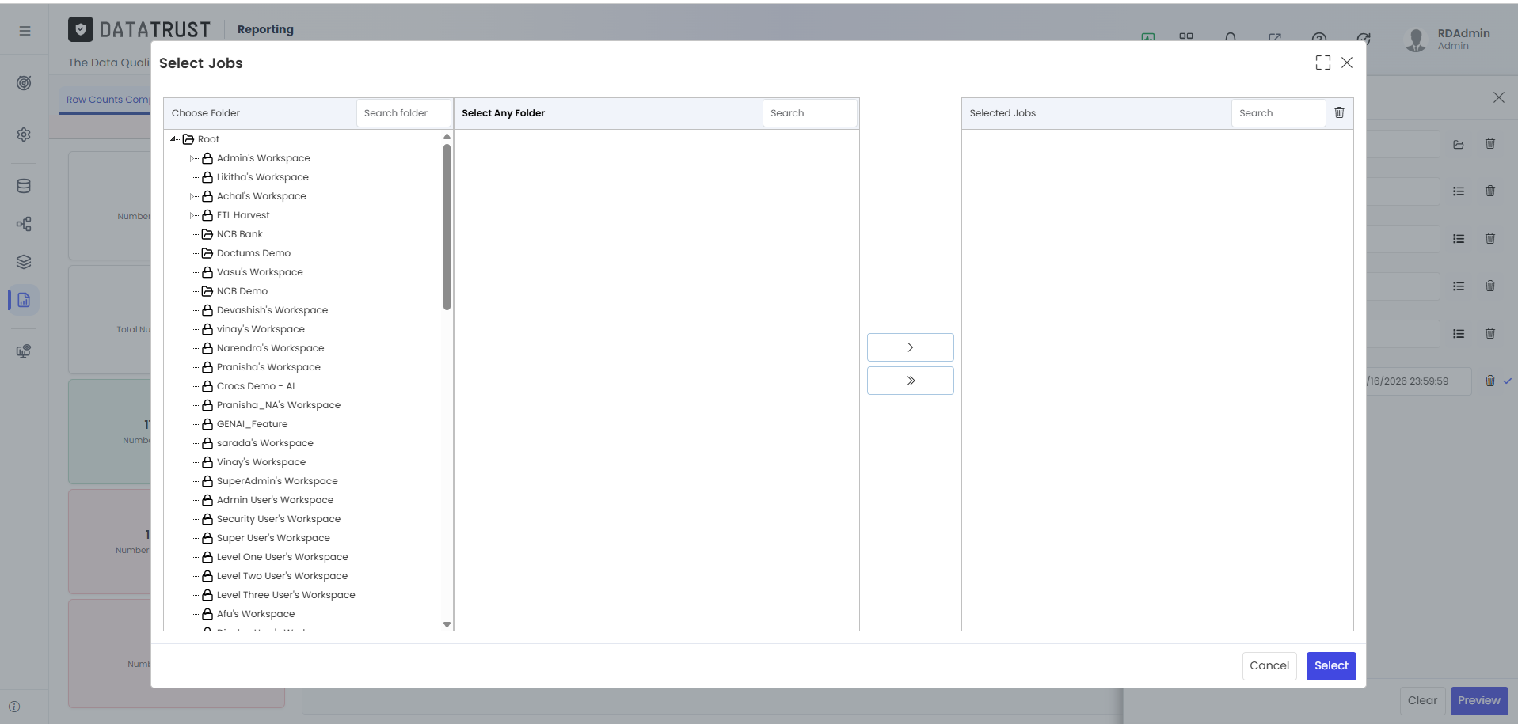The width and height of the screenshot is (1518, 724).
Task: Expand the Select Jobs dialog to fullscreen
Action: (1322, 63)
